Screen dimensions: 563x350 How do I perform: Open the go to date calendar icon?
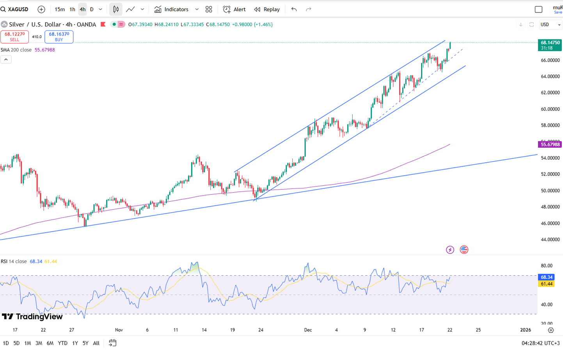click(112, 343)
